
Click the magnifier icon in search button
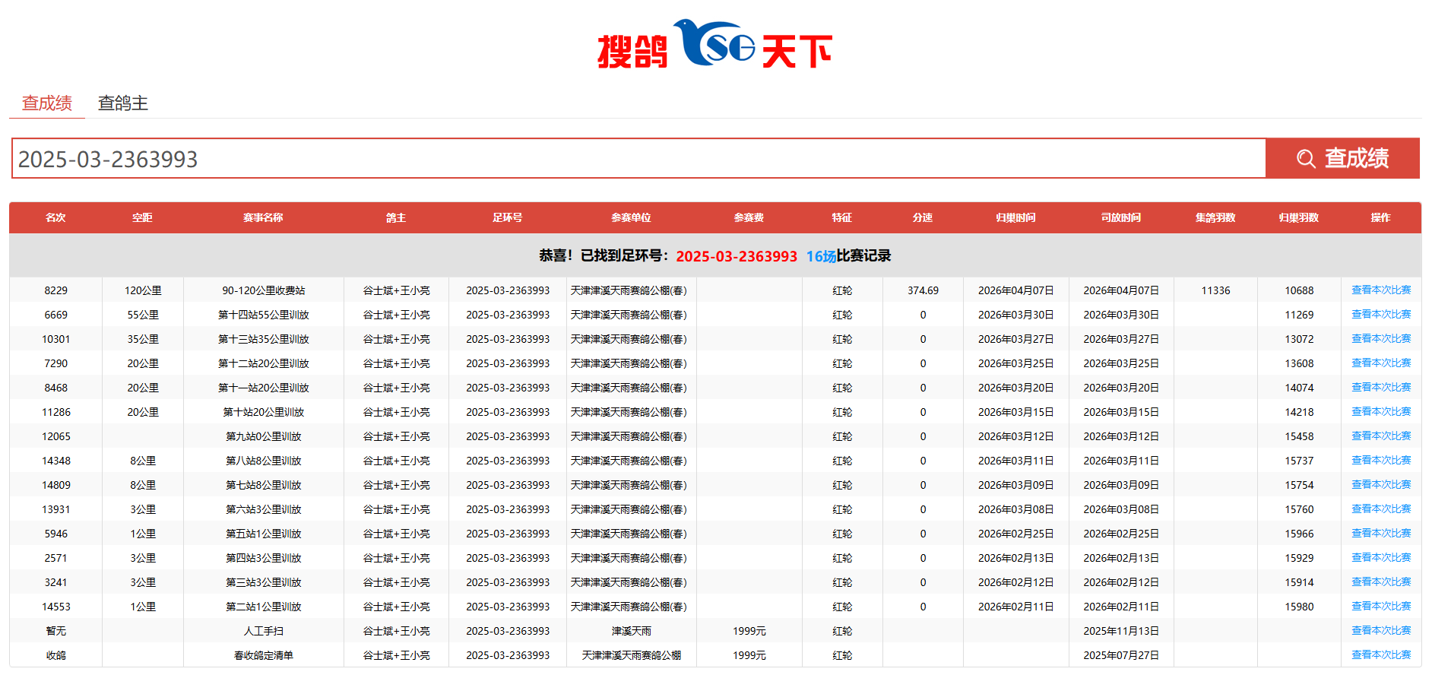(x=1306, y=158)
